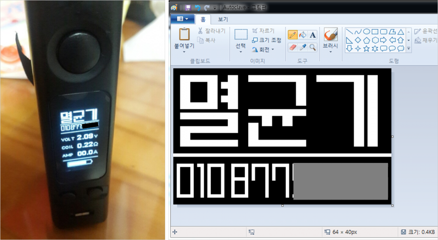Click the Save icon in title bar

pos(188,7)
